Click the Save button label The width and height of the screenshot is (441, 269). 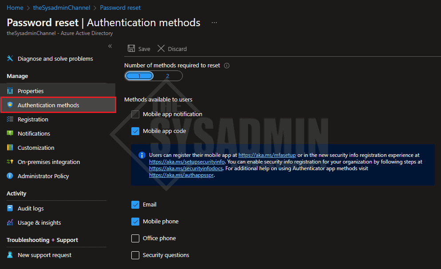[144, 49]
